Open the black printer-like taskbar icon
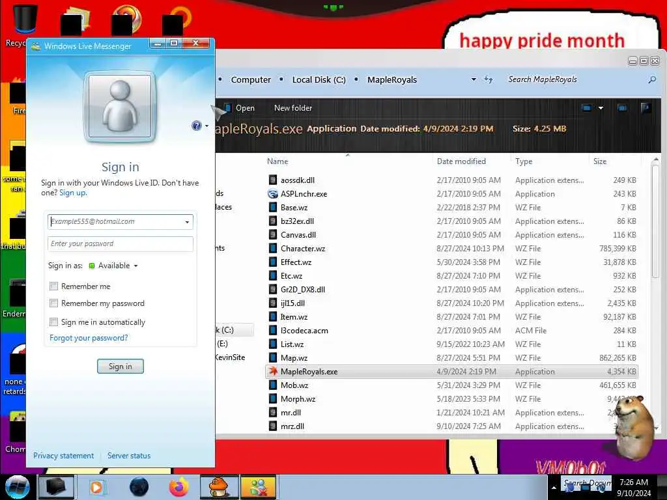667x500 pixels. point(56,487)
